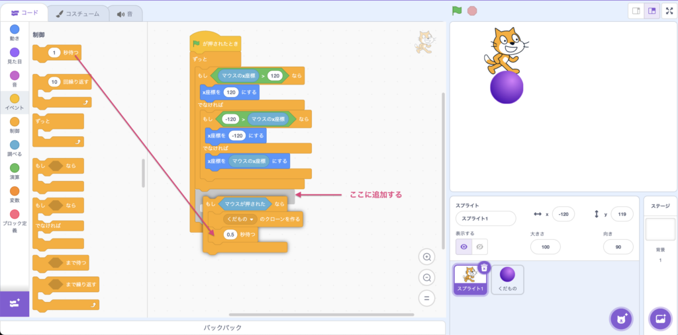This screenshot has width=678, height=335.
Task: Click the purple ball on stage
Action: 507,88
